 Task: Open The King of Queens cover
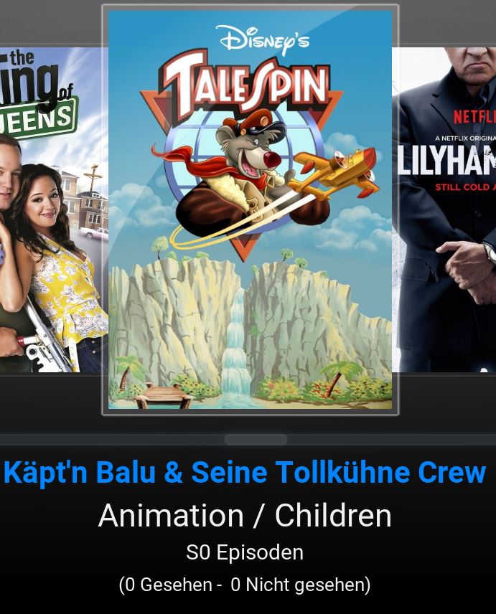(x=54, y=209)
